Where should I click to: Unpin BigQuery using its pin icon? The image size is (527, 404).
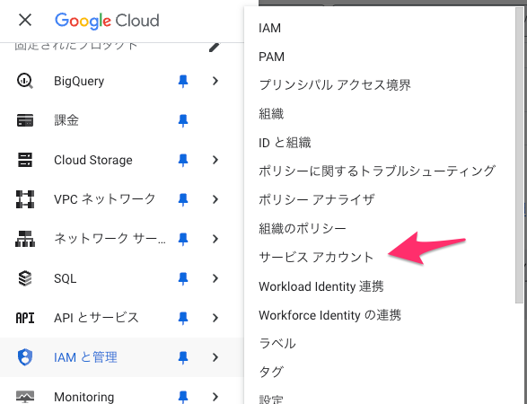click(183, 82)
